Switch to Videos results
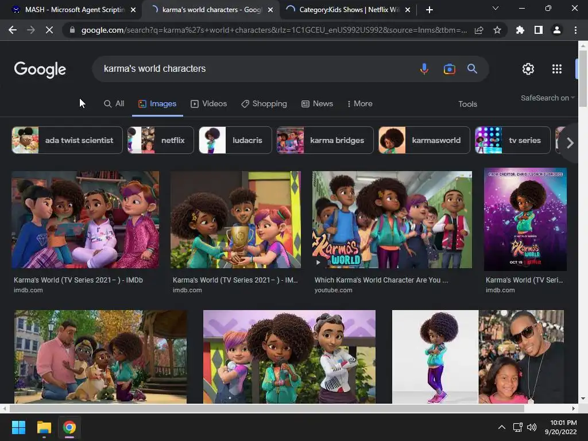The width and height of the screenshot is (588, 441). click(208, 103)
